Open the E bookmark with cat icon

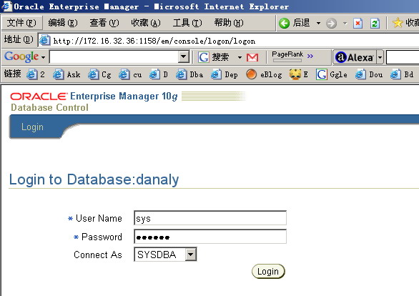pos(298,74)
